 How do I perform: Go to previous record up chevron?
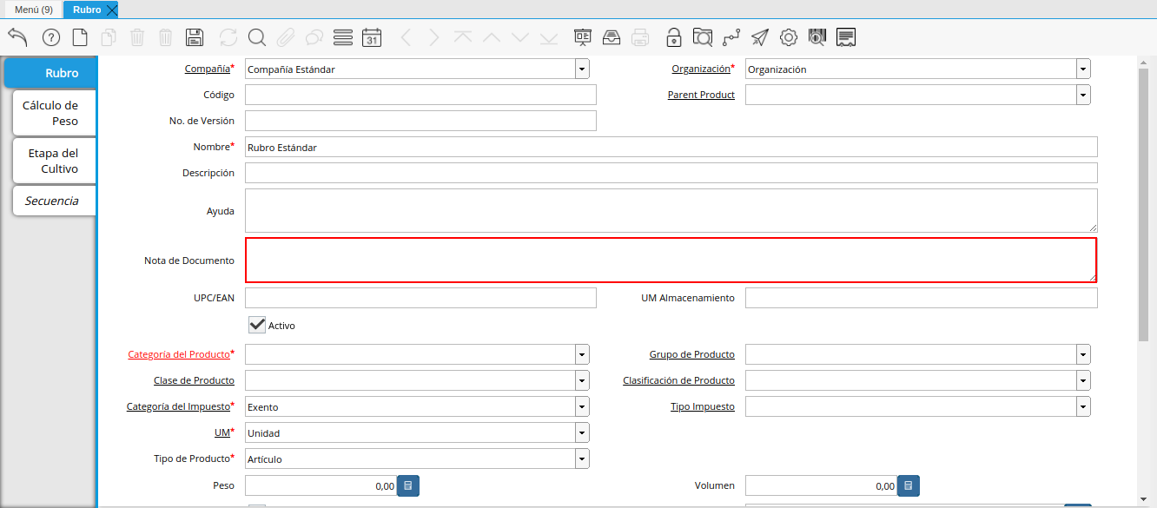coord(492,37)
